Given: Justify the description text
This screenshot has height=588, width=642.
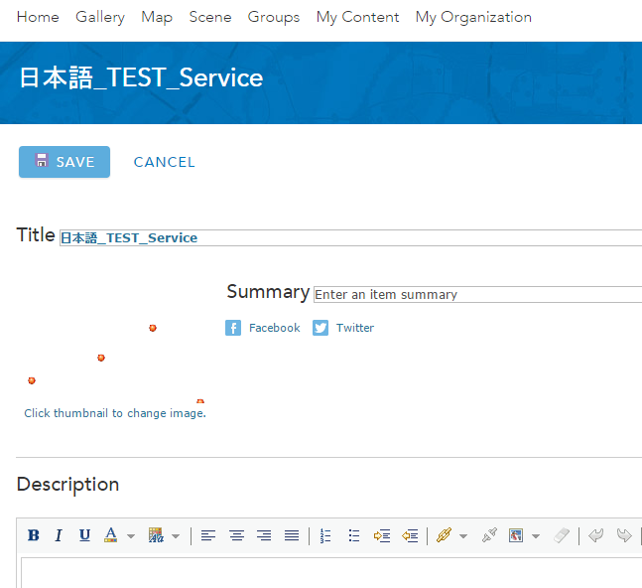Looking at the screenshot, I should coord(292,535).
